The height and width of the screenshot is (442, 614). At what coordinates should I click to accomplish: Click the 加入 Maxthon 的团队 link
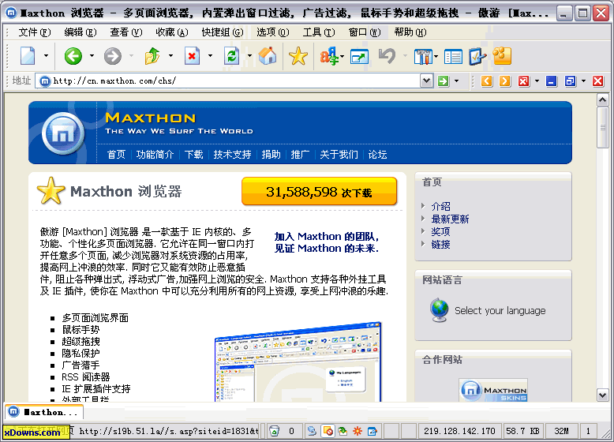pos(327,242)
